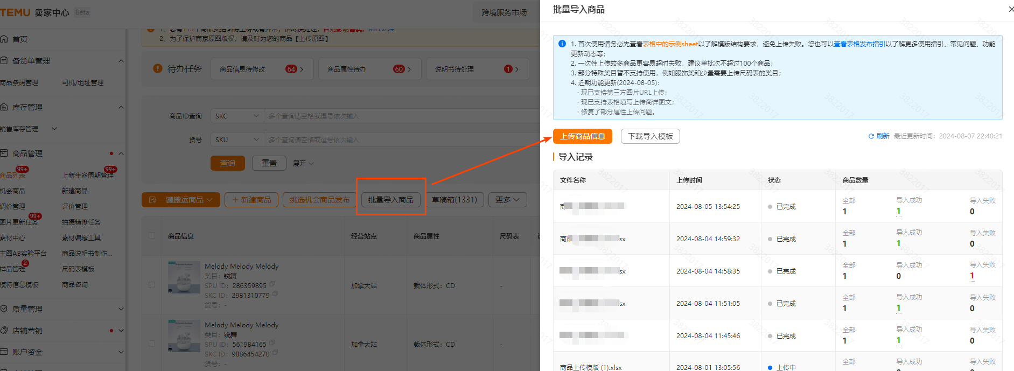Click the 首页 home icon in sidebar
1014x371 pixels.
click(x=4, y=39)
